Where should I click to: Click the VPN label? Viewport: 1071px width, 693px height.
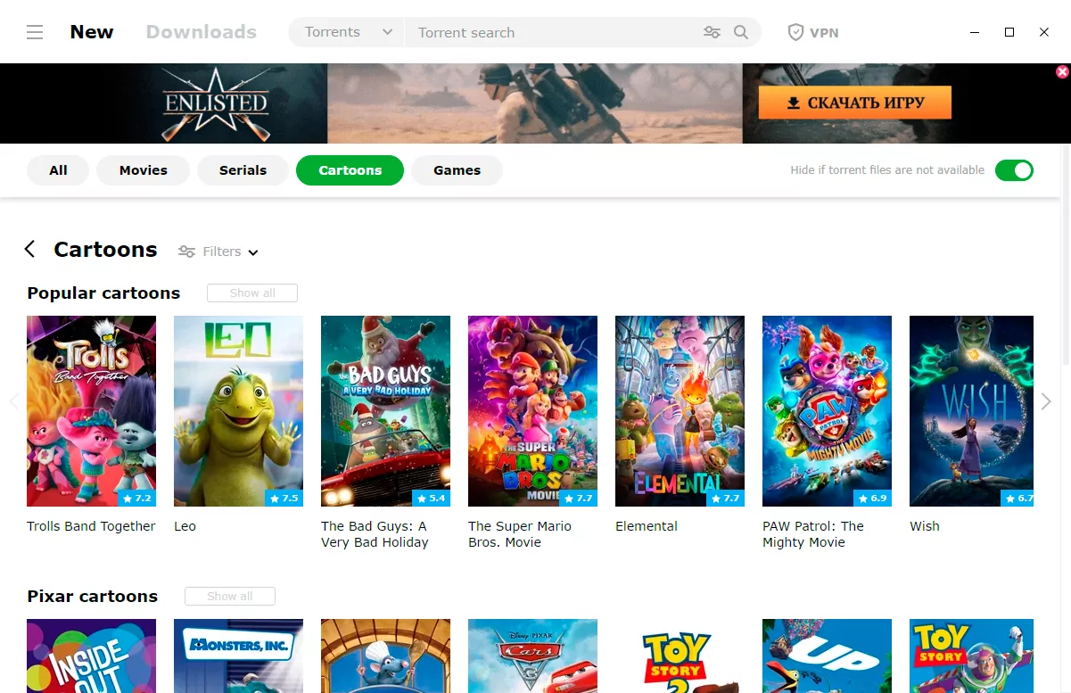[824, 32]
